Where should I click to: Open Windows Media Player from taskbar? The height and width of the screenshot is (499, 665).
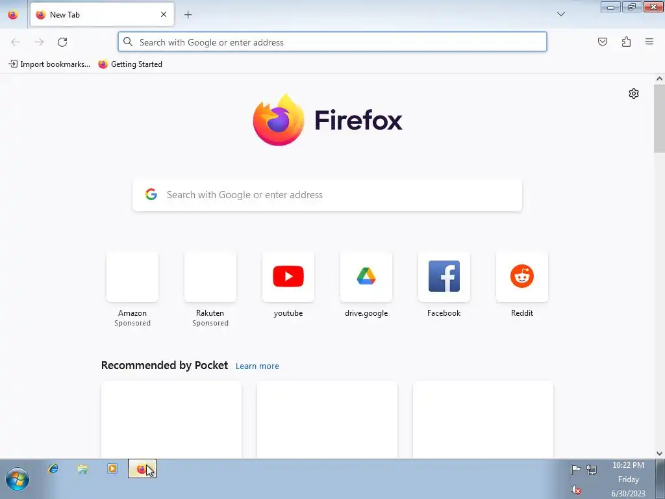[x=112, y=468]
